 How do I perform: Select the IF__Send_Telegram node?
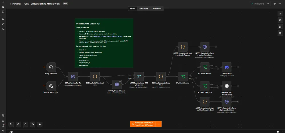pos(205,86)
